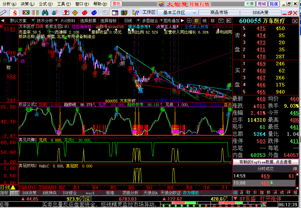Image resolution: width=301 pixels, height=208 pixels.
Task: Open the 技术分析 dropdown arrow
Action: point(56,20)
